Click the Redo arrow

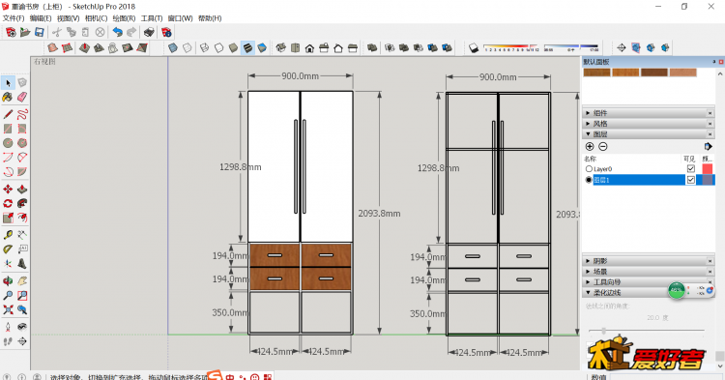131,32
